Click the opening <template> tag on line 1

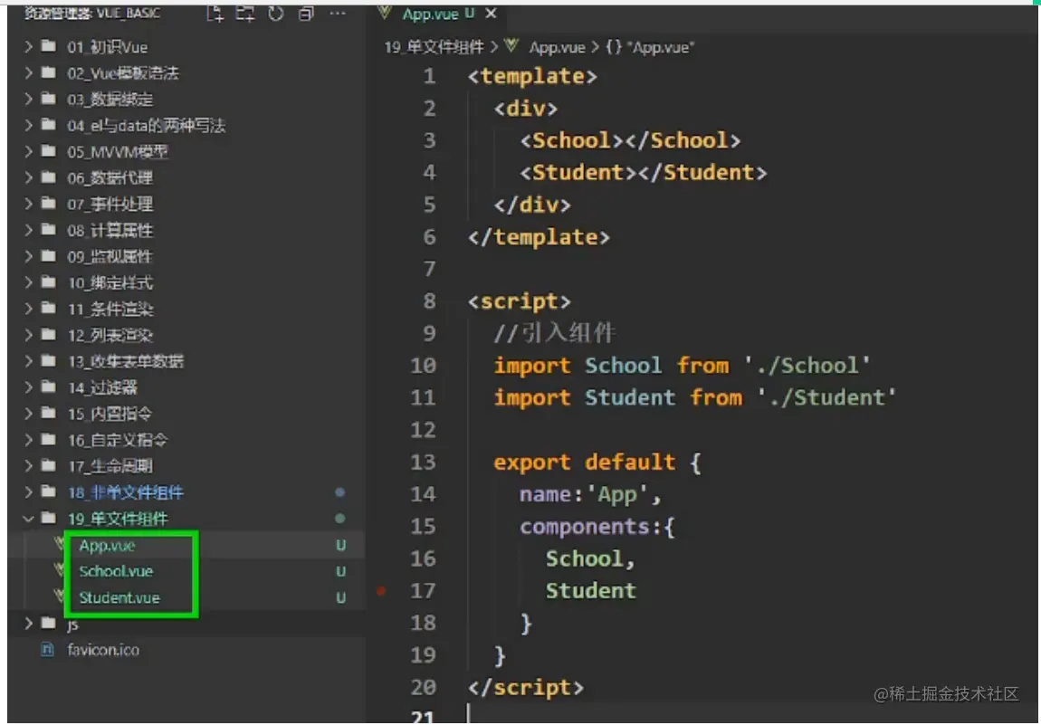531,76
